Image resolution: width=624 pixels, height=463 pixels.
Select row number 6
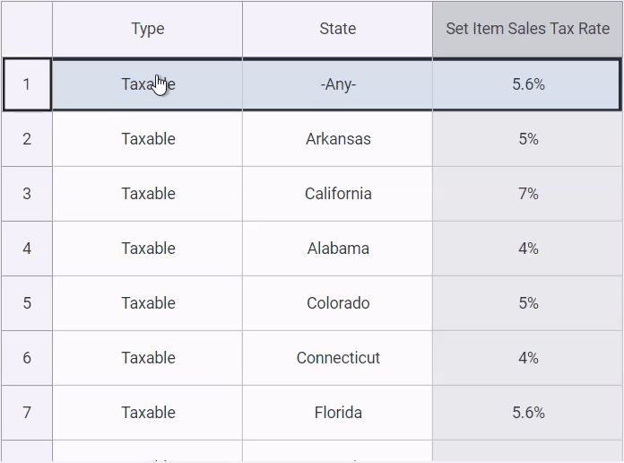[x=27, y=358]
